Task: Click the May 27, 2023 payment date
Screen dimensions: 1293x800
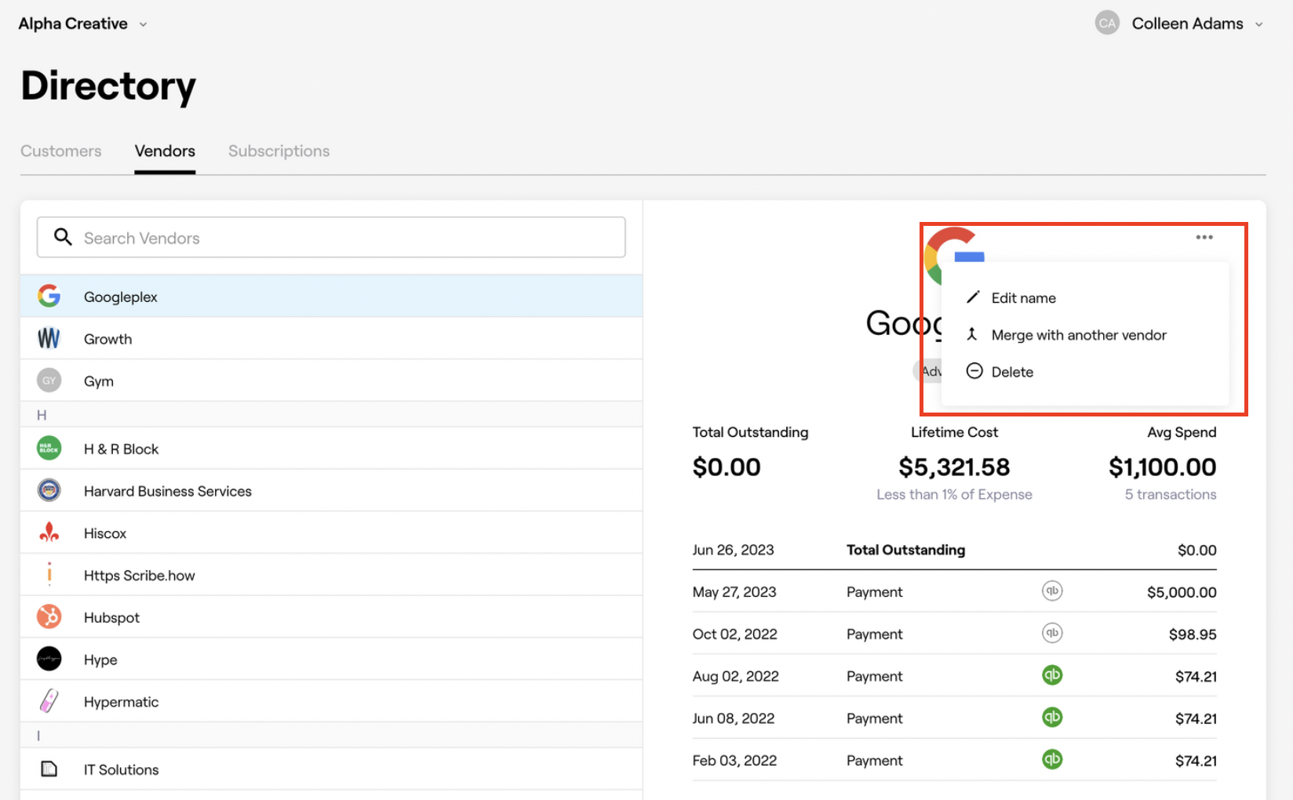Action: [734, 592]
